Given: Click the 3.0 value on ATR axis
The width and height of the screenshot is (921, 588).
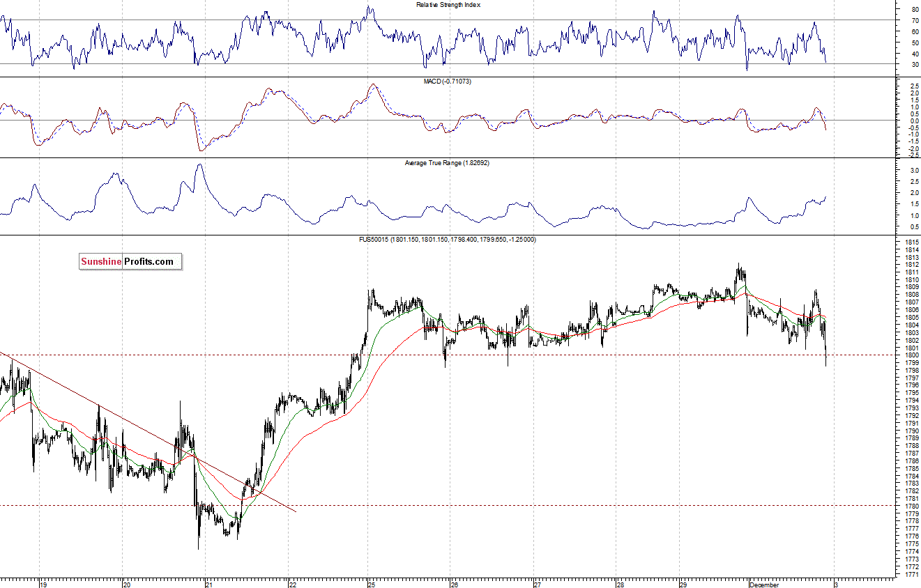Looking at the screenshot, I should click(913, 170).
